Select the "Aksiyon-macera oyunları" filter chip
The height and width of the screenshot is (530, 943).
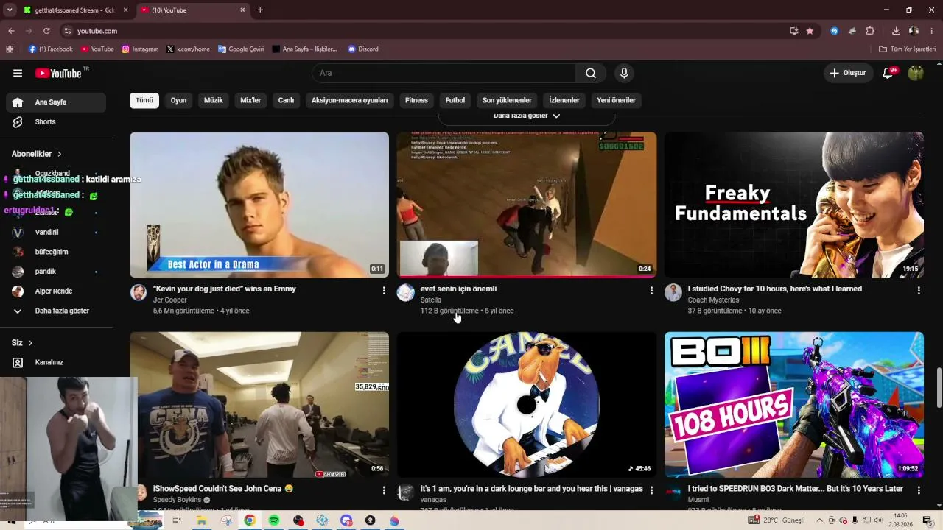(x=349, y=100)
